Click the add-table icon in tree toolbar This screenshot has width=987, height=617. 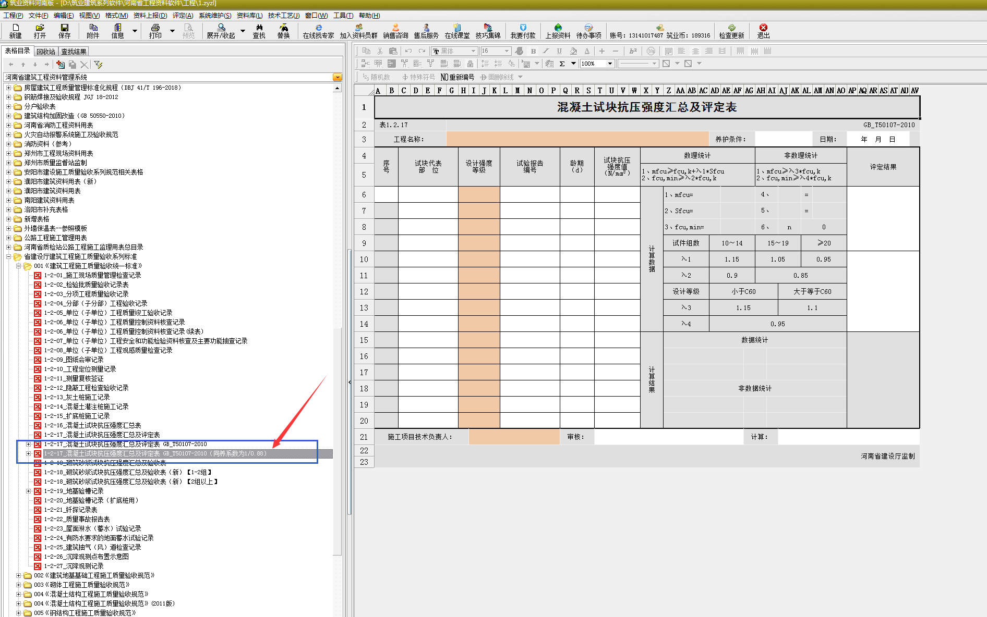click(61, 65)
